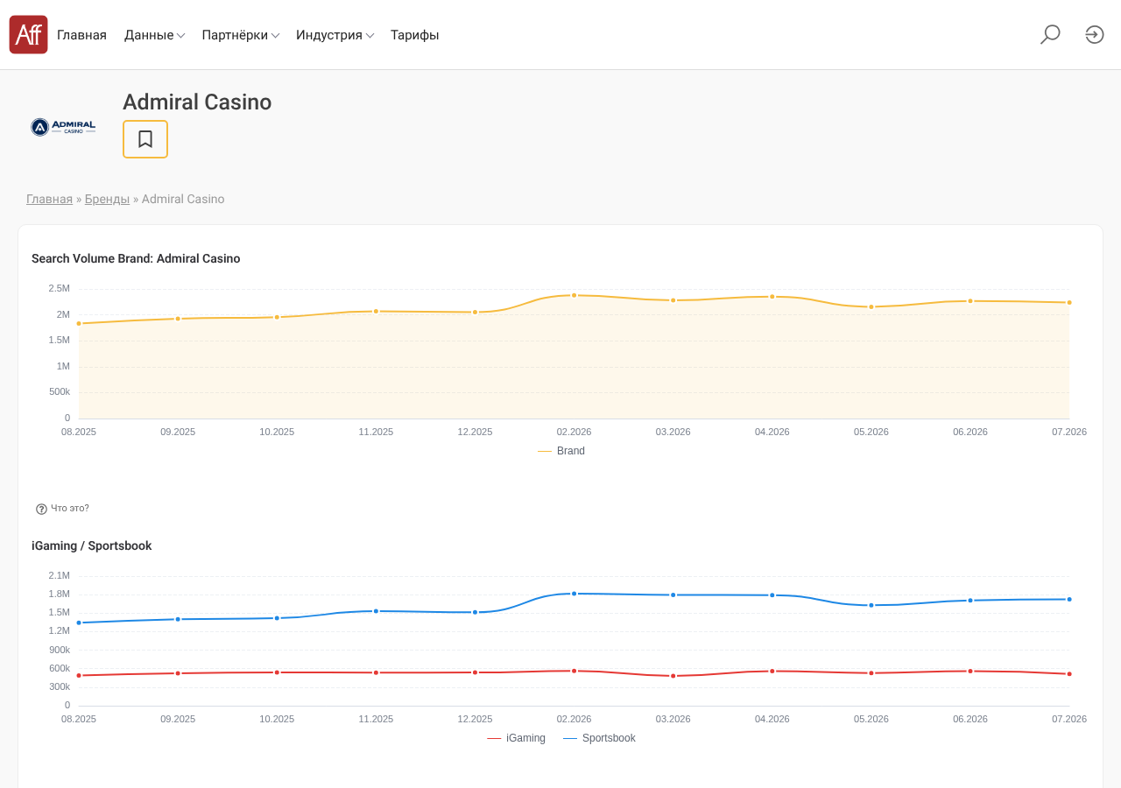
Task: Click the 2.5M axis label
Action: (59, 288)
